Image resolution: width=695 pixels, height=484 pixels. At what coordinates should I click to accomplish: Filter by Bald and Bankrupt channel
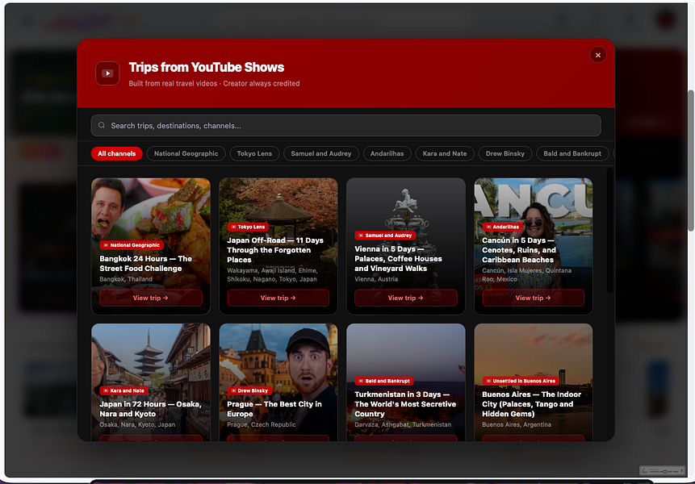coord(572,153)
